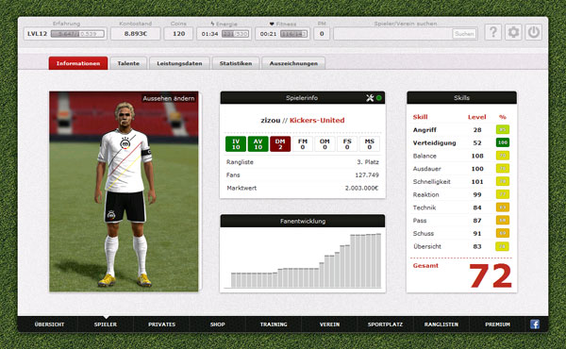
Task: Click the Erfahrung experience progress bar
Action: (77, 34)
